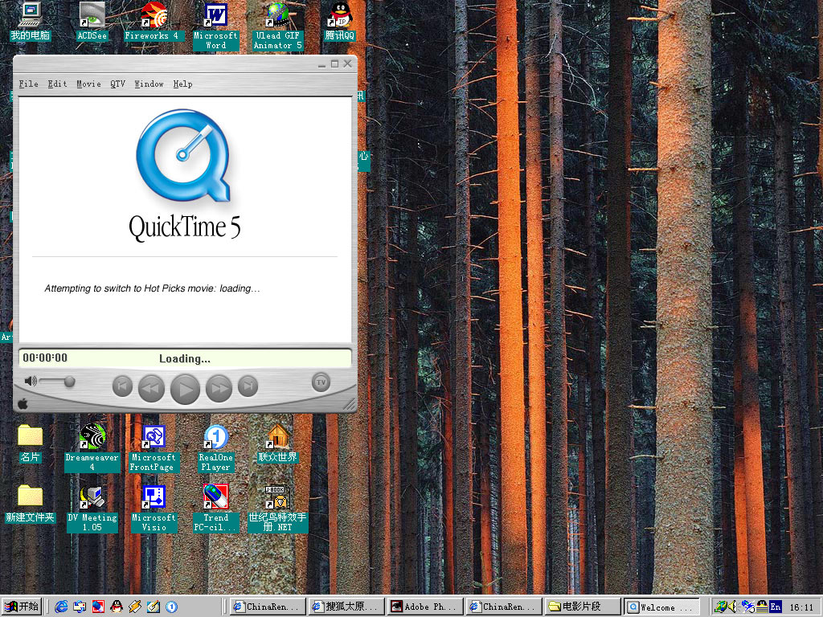Open the Window menu in QuickTime
Screen dimensions: 823x617
(x=149, y=84)
